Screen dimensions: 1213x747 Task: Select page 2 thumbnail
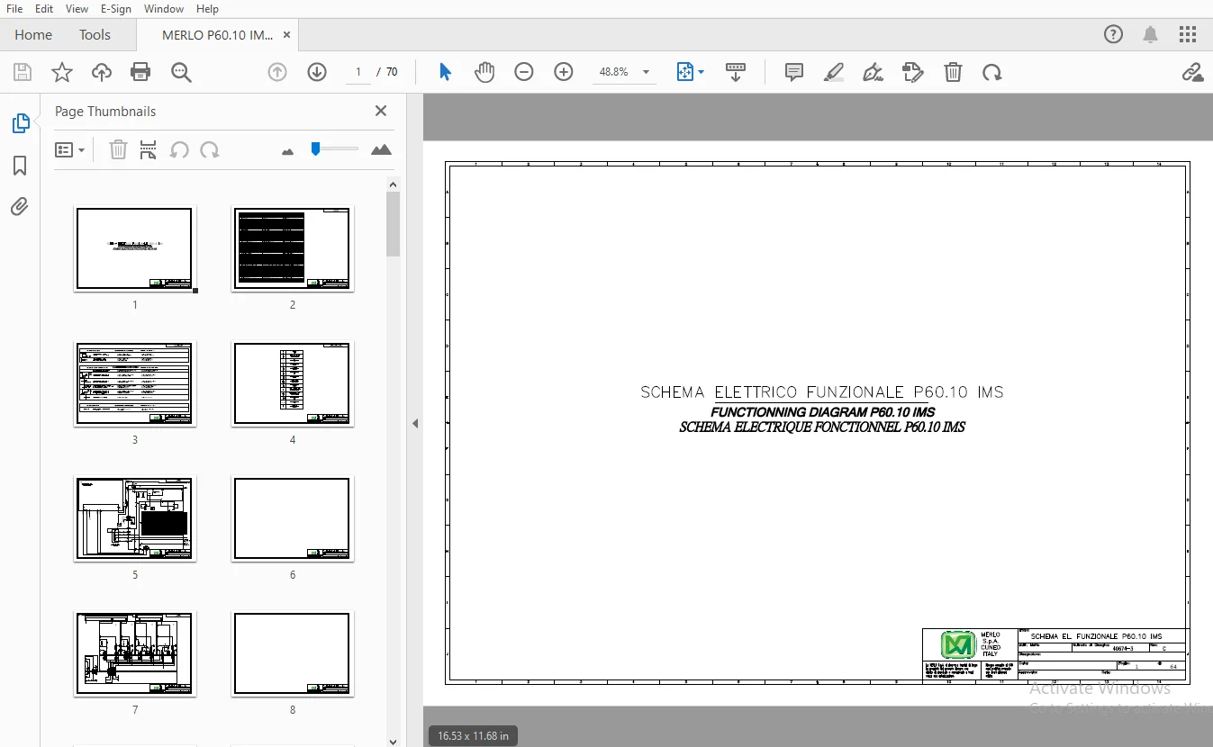coord(293,248)
